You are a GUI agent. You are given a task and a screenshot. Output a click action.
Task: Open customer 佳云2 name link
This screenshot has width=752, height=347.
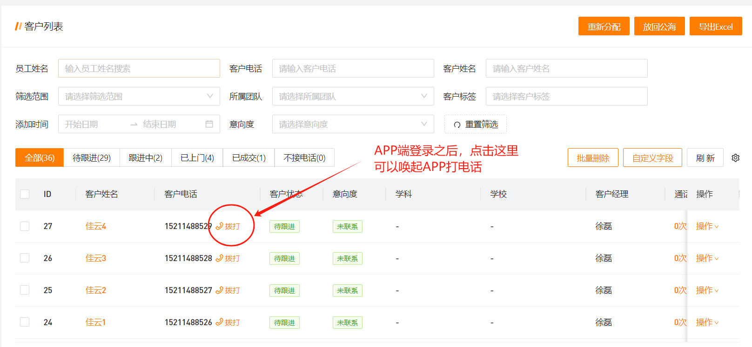point(96,290)
